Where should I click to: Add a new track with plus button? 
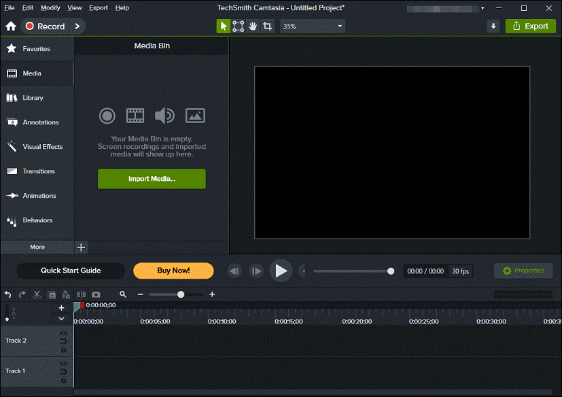pyautogui.click(x=61, y=308)
